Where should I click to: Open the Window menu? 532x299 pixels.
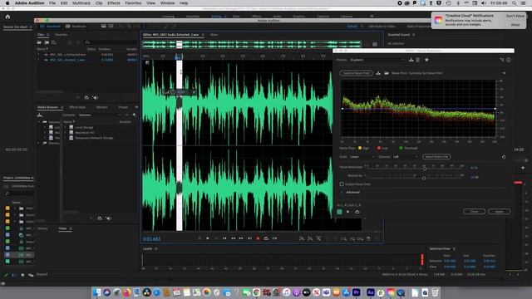click(x=167, y=3)
